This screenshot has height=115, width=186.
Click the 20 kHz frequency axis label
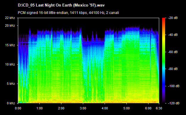[10, 25]
